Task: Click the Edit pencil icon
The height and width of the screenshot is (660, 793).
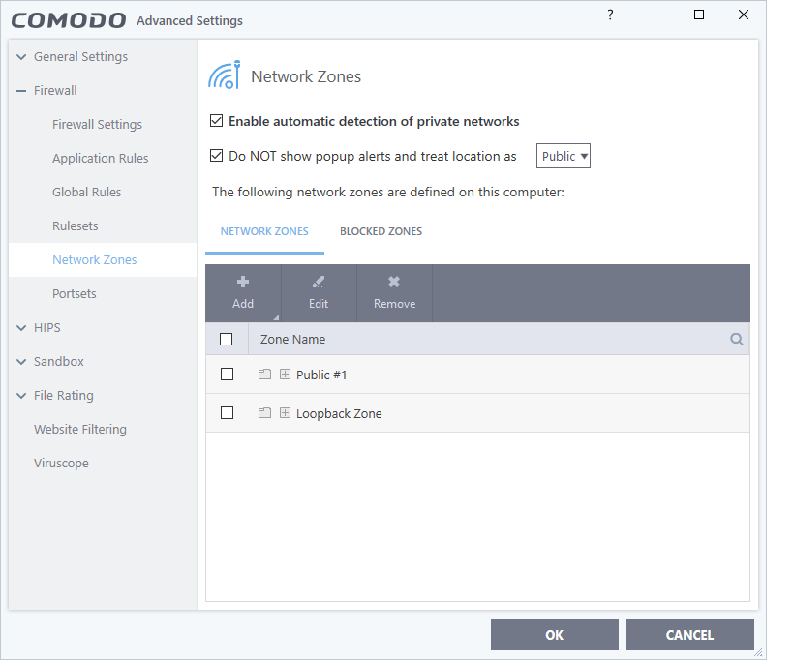Action: (319, 283)
